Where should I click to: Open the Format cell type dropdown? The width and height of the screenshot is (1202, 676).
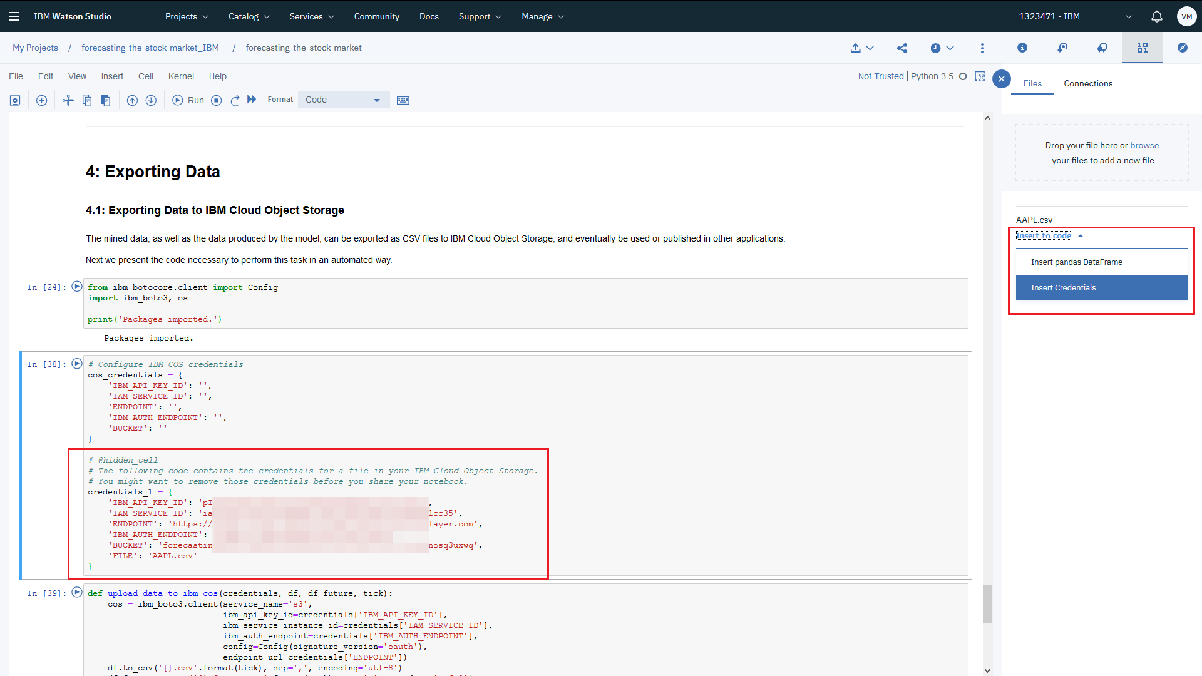pyautogui.click(x=343, y=100)
